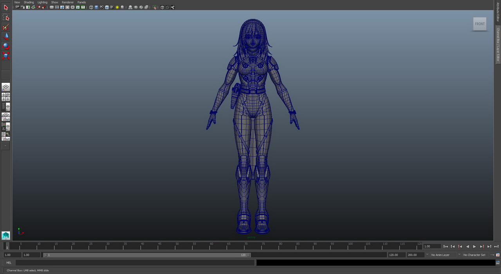
Task: Open the Shading panel menu
Action: pos(29,2)
